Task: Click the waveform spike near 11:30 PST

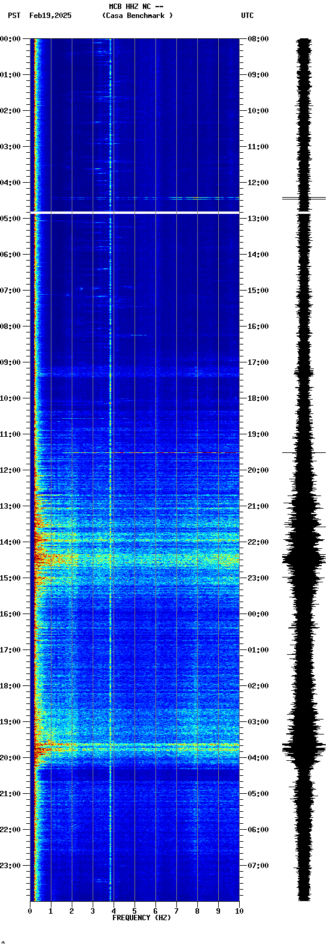Action: tap(304, 452)
